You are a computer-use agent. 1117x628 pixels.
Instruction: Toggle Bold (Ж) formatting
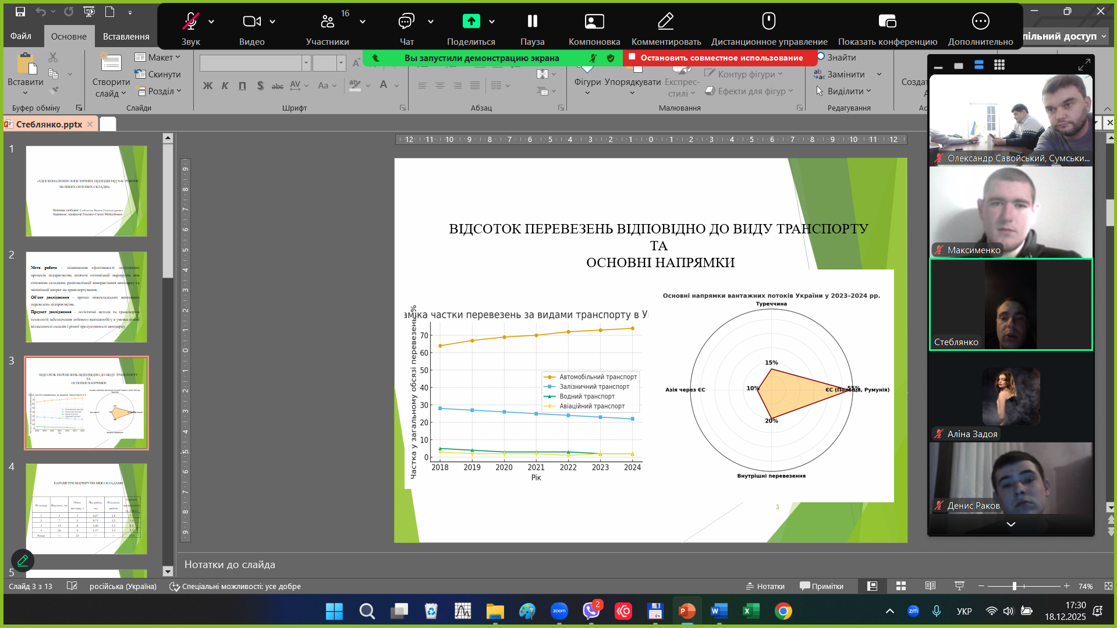[x=208, y=86]
